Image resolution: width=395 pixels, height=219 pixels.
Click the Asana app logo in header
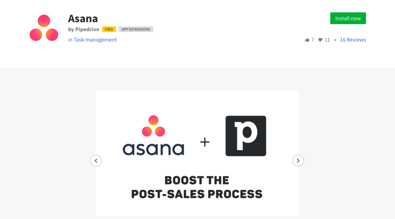click(44, 28)
